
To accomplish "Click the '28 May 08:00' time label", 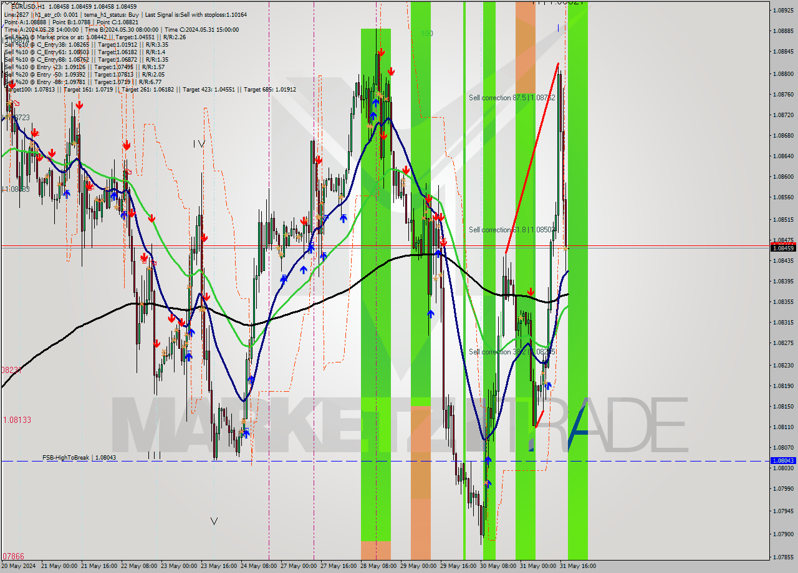I will pos(378,566).
